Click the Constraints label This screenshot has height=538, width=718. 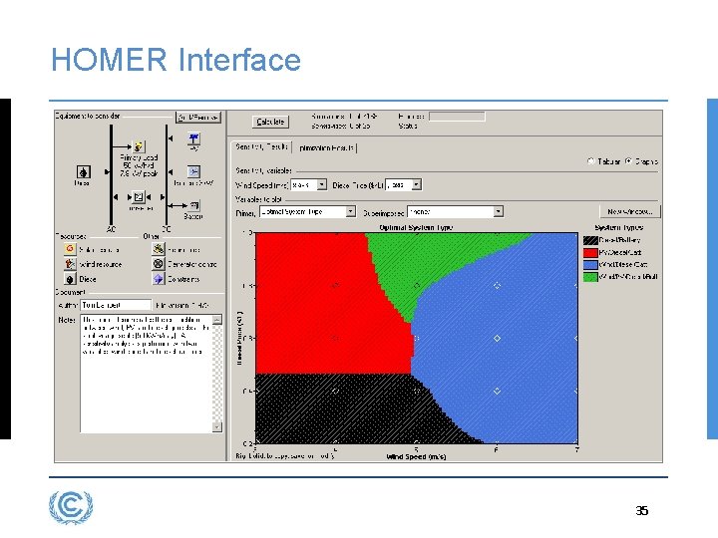click(x=183, y=279)
